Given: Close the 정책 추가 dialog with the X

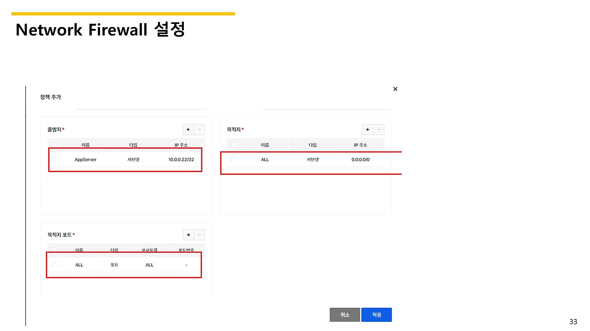Looking at the screenshot, I should pos(395,89).
